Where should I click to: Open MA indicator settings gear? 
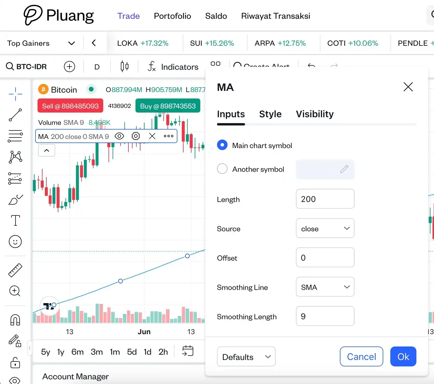136,136
